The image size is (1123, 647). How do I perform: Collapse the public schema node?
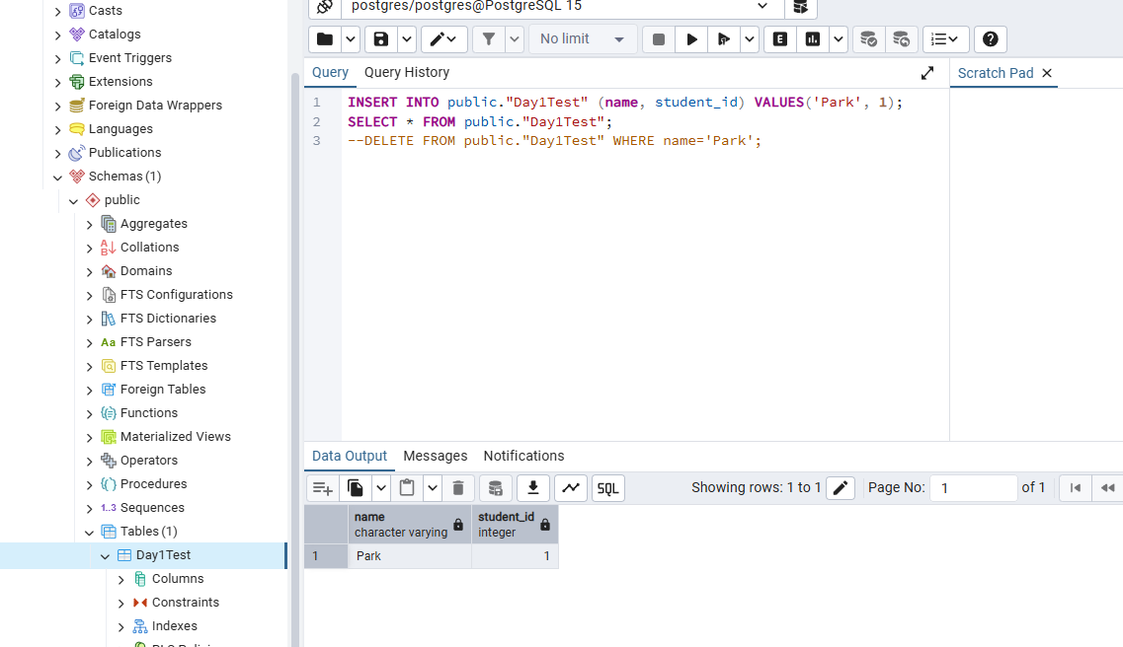pos(73,201)
